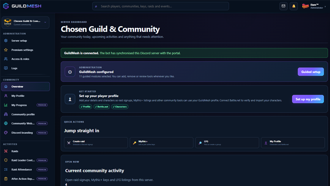Open the notifications bell
Viewport: 330px width, 186px height.
[294, 6]
